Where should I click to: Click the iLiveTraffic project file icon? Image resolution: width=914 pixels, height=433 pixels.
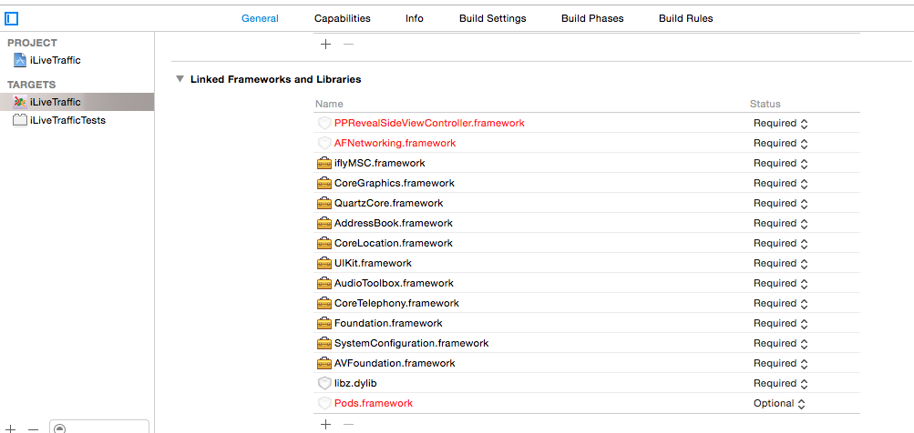[x=20, y=60]
